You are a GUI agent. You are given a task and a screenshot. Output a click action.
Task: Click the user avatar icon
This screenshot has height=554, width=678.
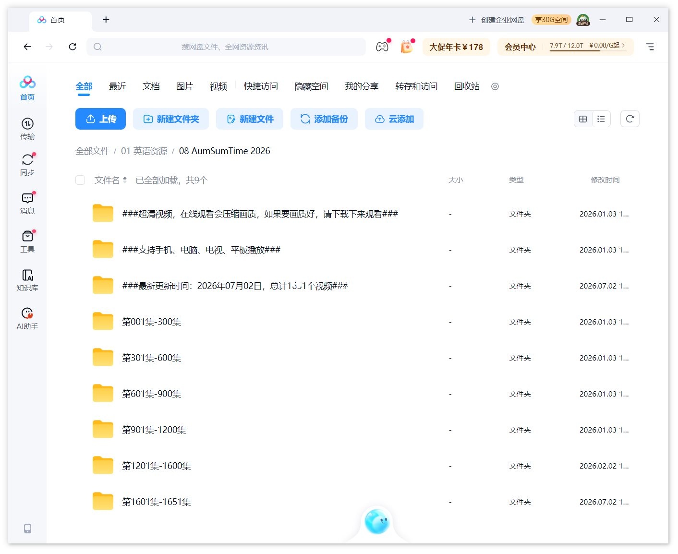(583, 20)
